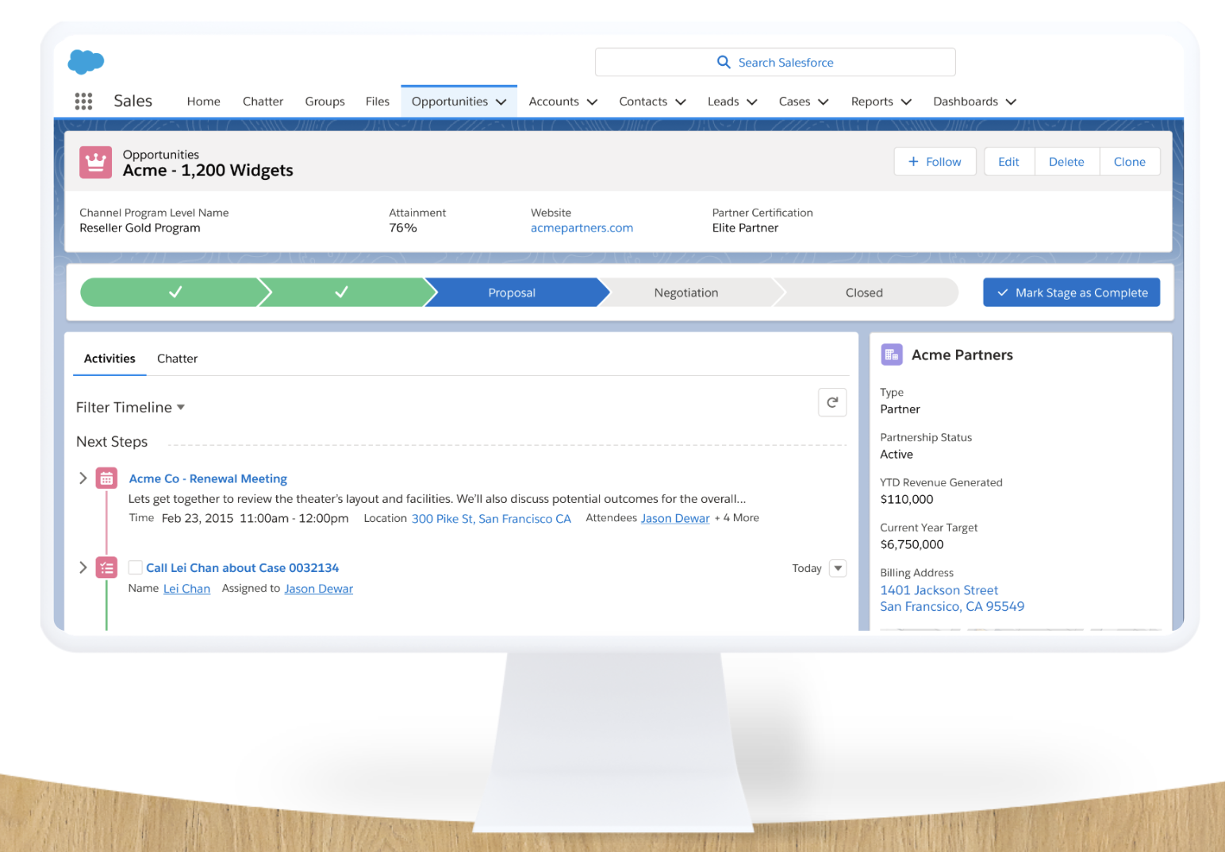The height and width of the screenshot is (852, 1225).
Task: Open the Contacts tab
Action: click(643, 102)
